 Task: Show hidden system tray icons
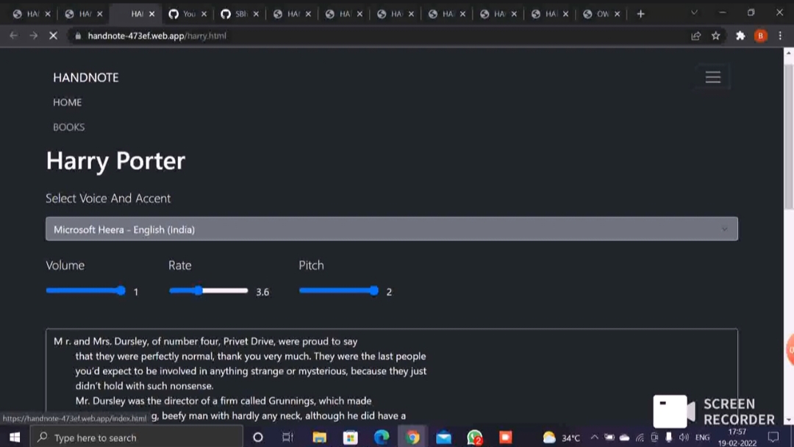tap(595, 437)
